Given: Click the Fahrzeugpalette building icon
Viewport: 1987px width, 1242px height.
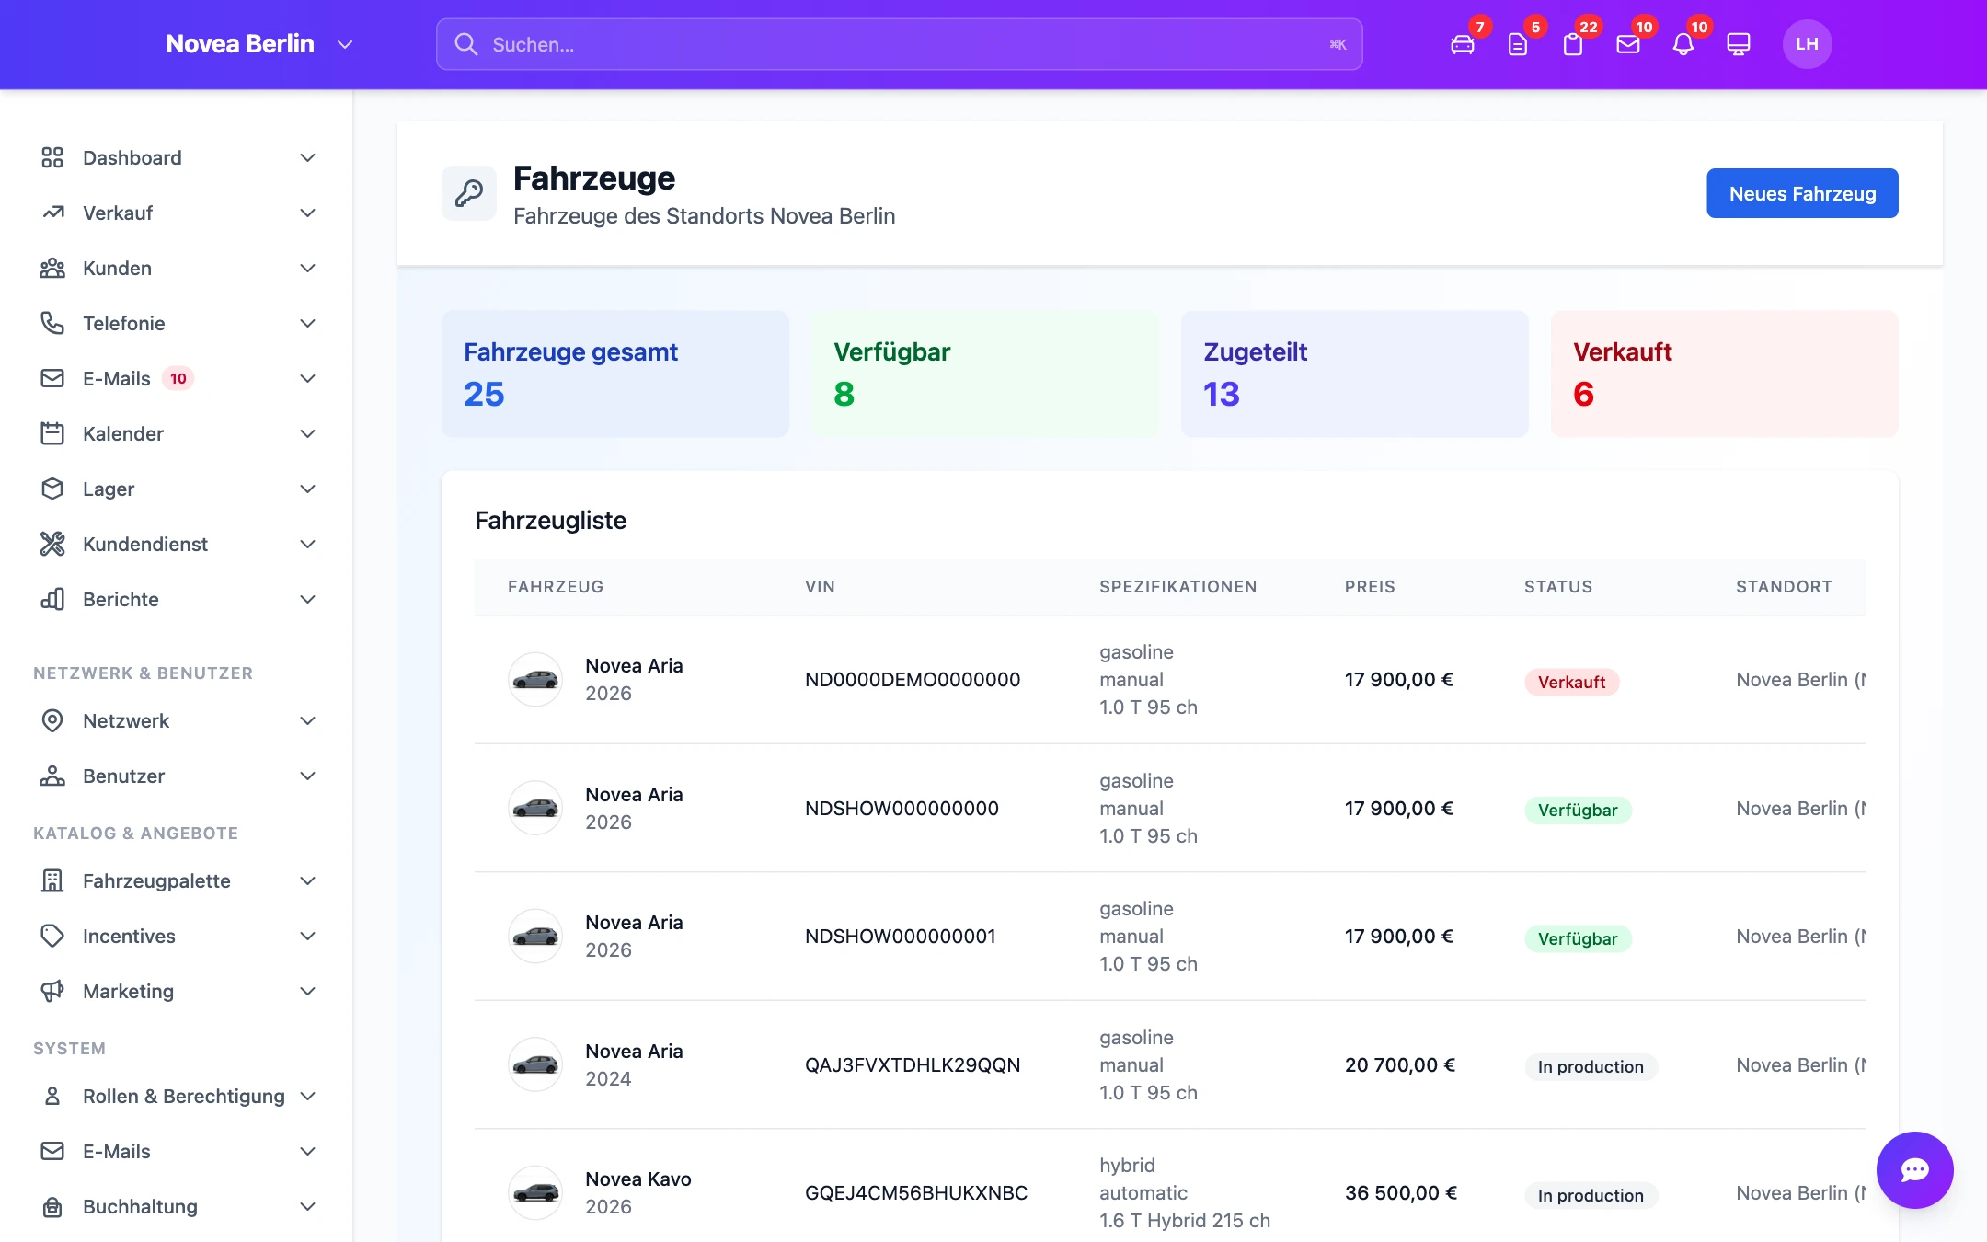Looking at the screenshot, I should click(52, 880).
